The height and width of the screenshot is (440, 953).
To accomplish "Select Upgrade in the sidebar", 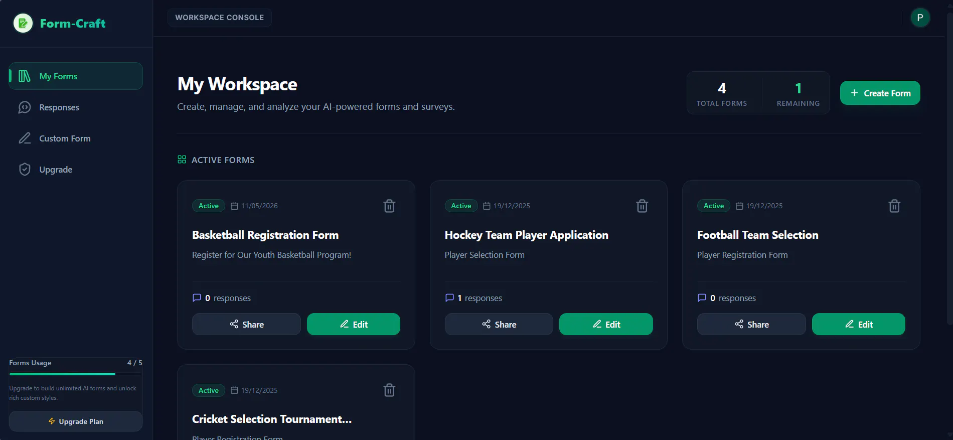I will tap(76, 170).
